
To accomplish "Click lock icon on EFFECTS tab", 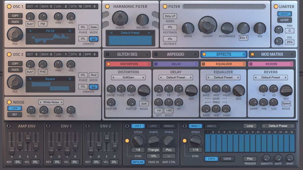I will point(244,54).
